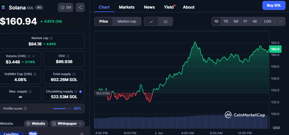Click the 4.08% Vol/Mkt Cap value

20,80
